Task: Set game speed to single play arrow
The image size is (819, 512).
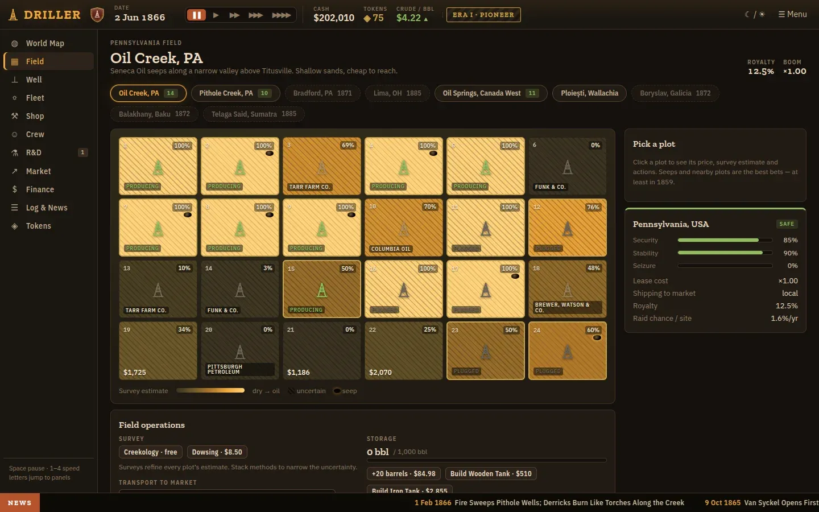Action: point(216,15)
